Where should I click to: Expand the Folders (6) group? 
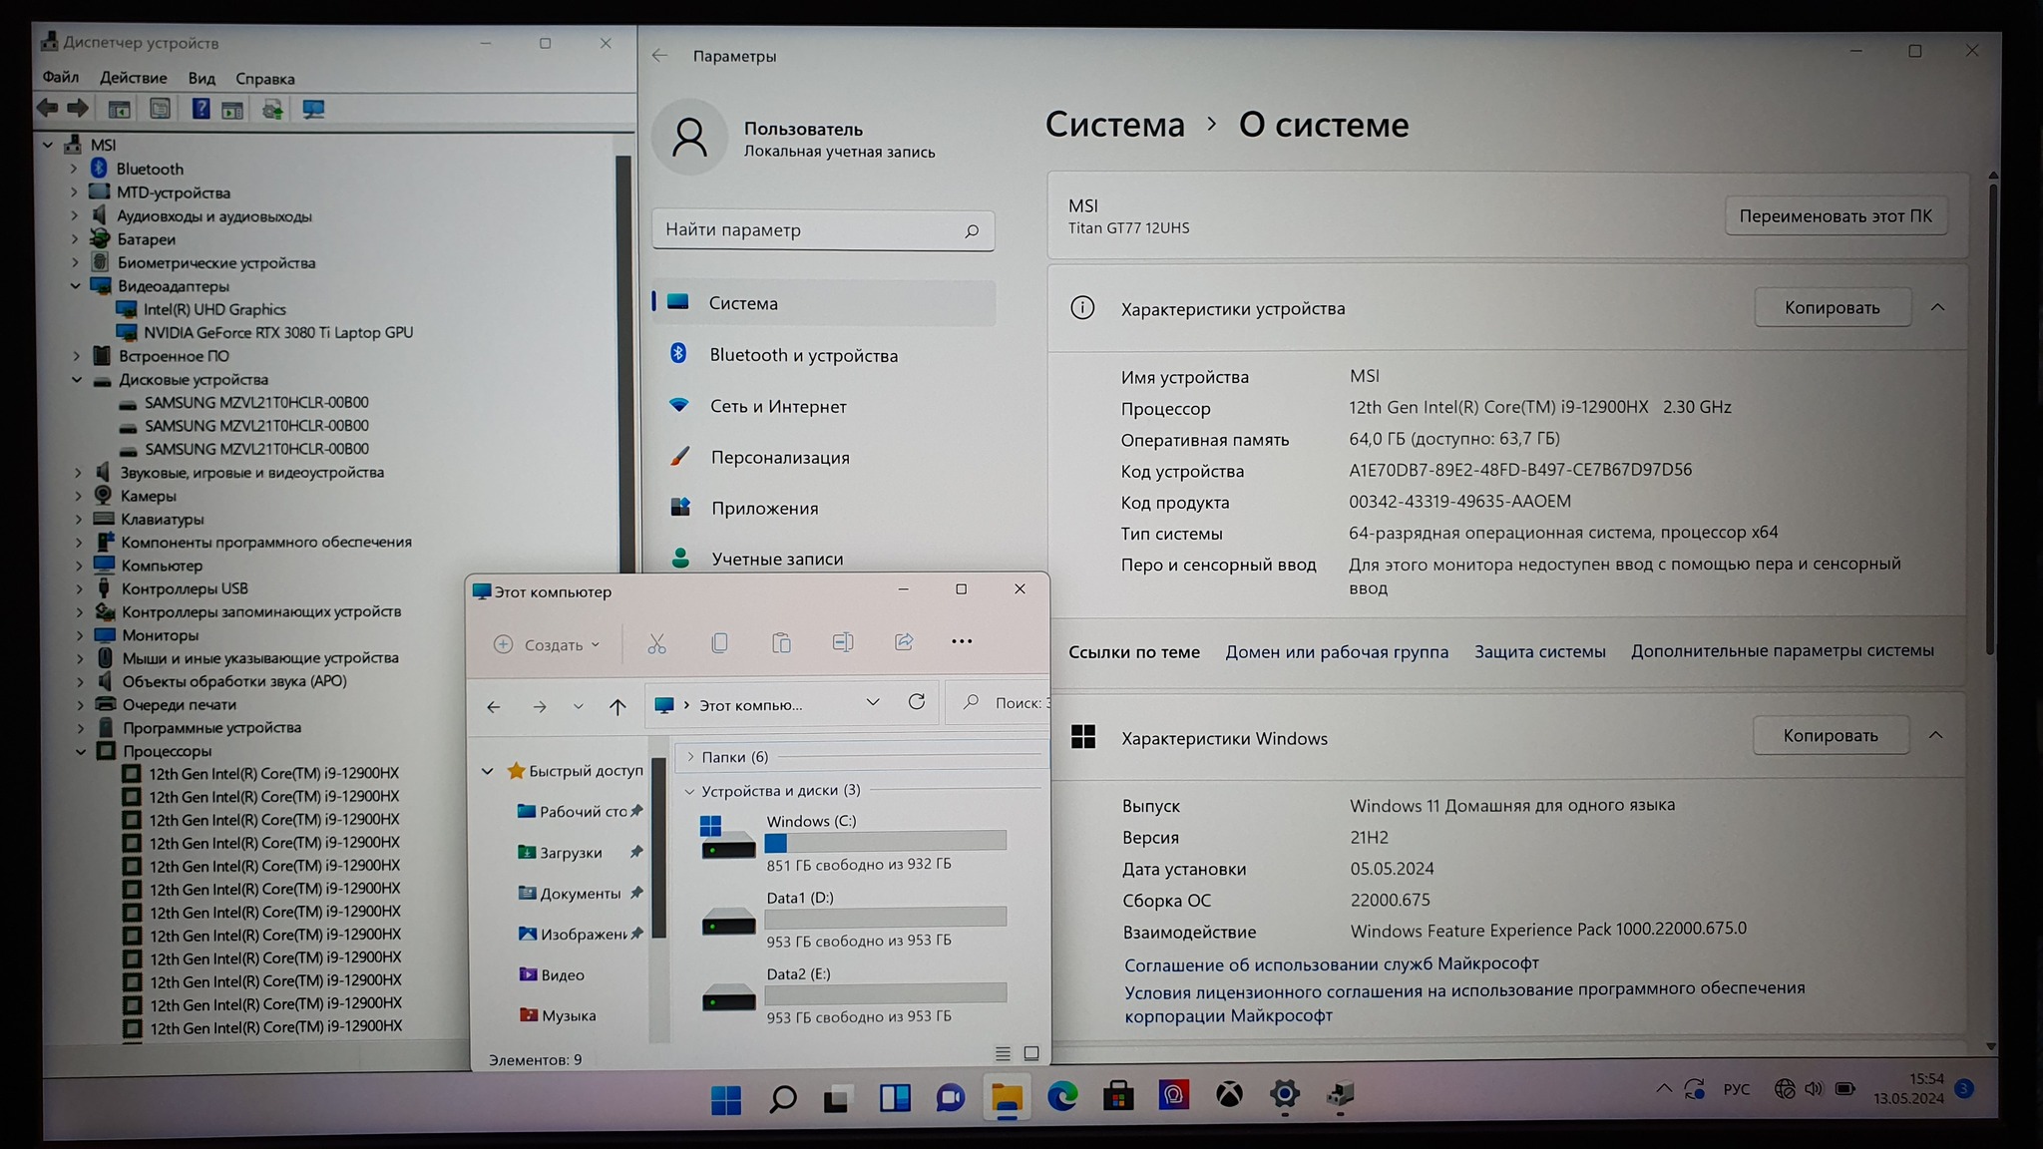coord(690,757)
